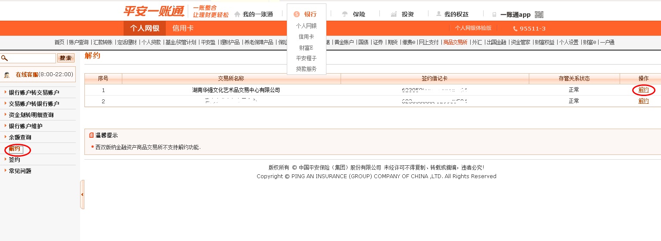The height and width of the screenshot is (241, 661).
Task: Open 签约 sidebar item
Action: click(14, 160)
